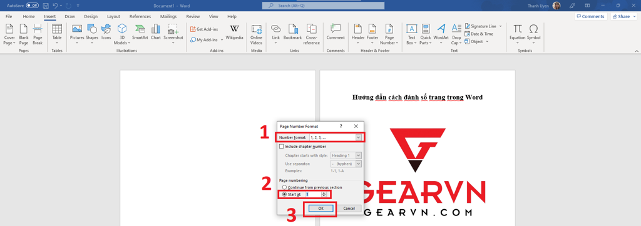
Task: Expand Chapter starts with style dropdown
Action: [x=359, y=155]
